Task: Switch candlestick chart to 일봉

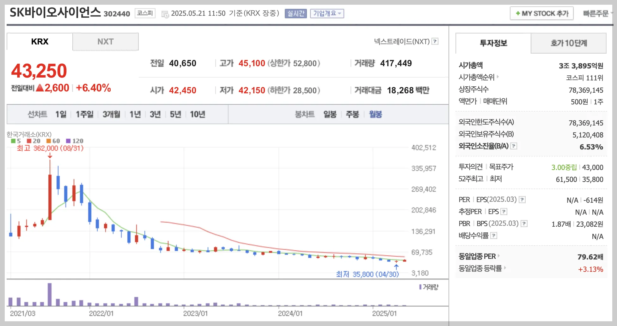Action: click(330, 114)
